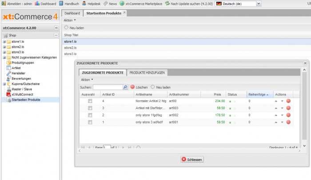311x180 pixels.
Task: Move art00 row down with arrow
Action: click(x=282, y=101)
